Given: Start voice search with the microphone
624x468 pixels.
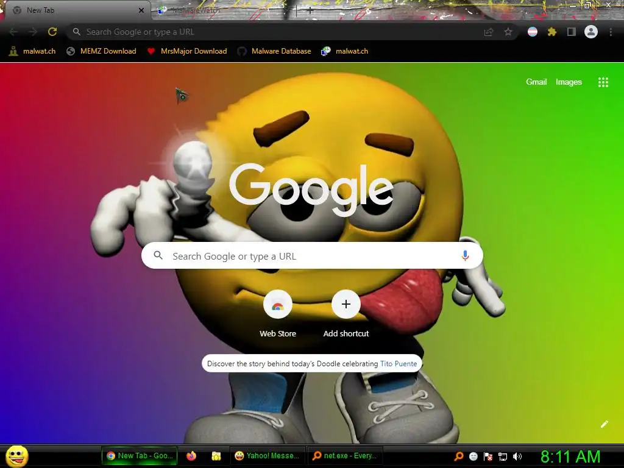Looking at the screenshot, I should click(465, 255).
